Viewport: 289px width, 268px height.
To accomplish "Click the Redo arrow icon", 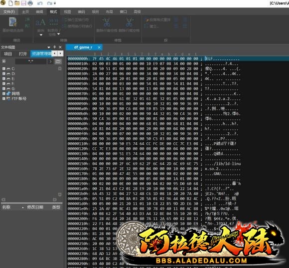I will coord(49,3).
